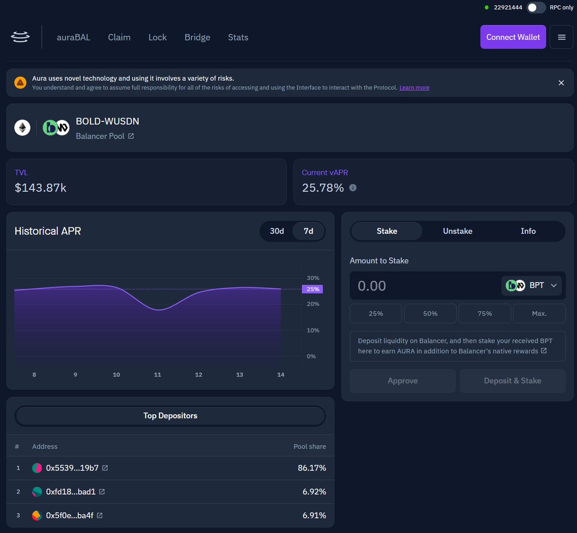
Task: Go to auraBAL page
Action: tap(74, 37)
